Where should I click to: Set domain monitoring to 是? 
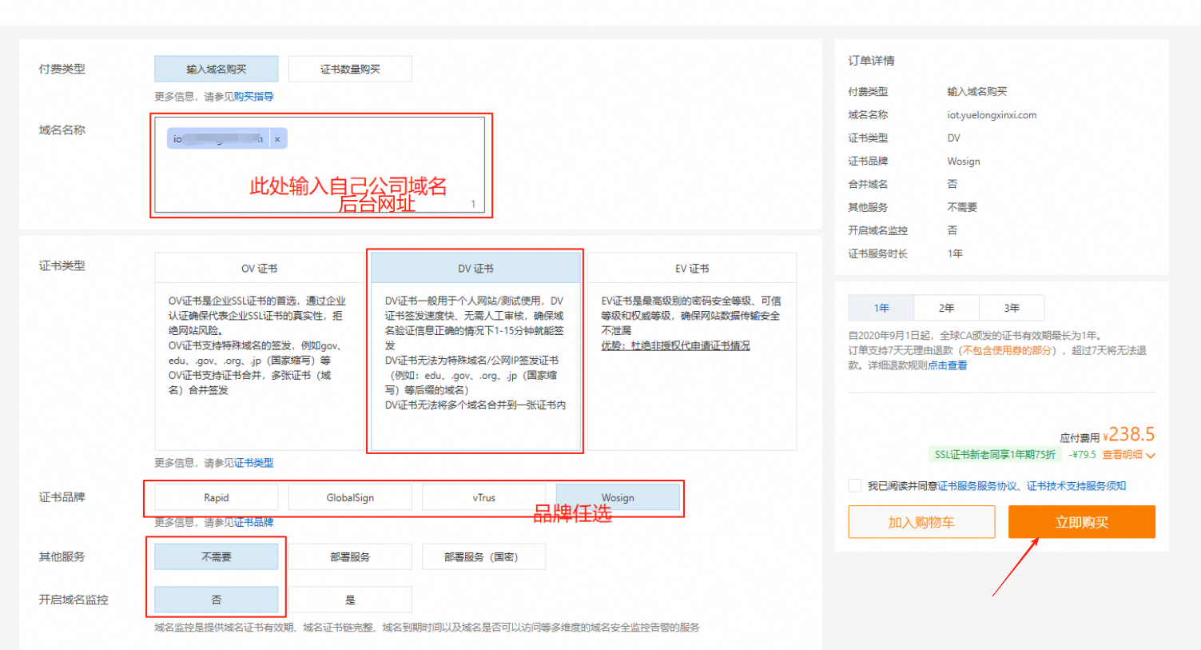350,600
